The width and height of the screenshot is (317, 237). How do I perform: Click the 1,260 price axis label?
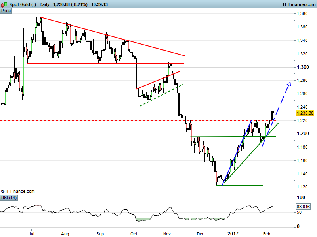click(302, 94)
